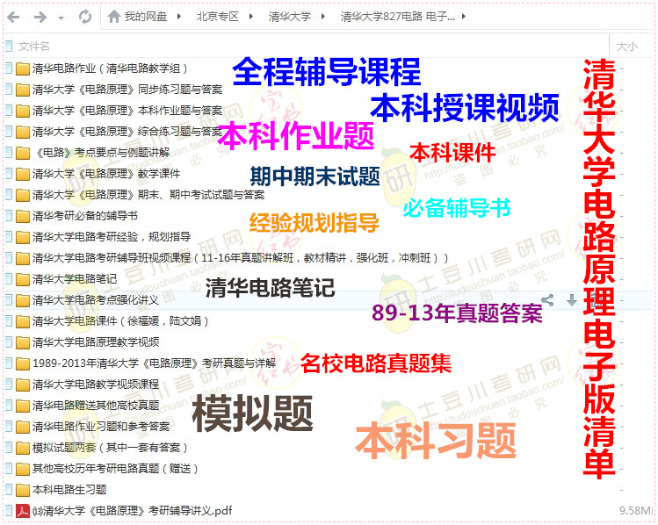The height and width of the screenshot is (525, 658).
Task: Click the forward navigation arrow
Action: click(40, 17)
